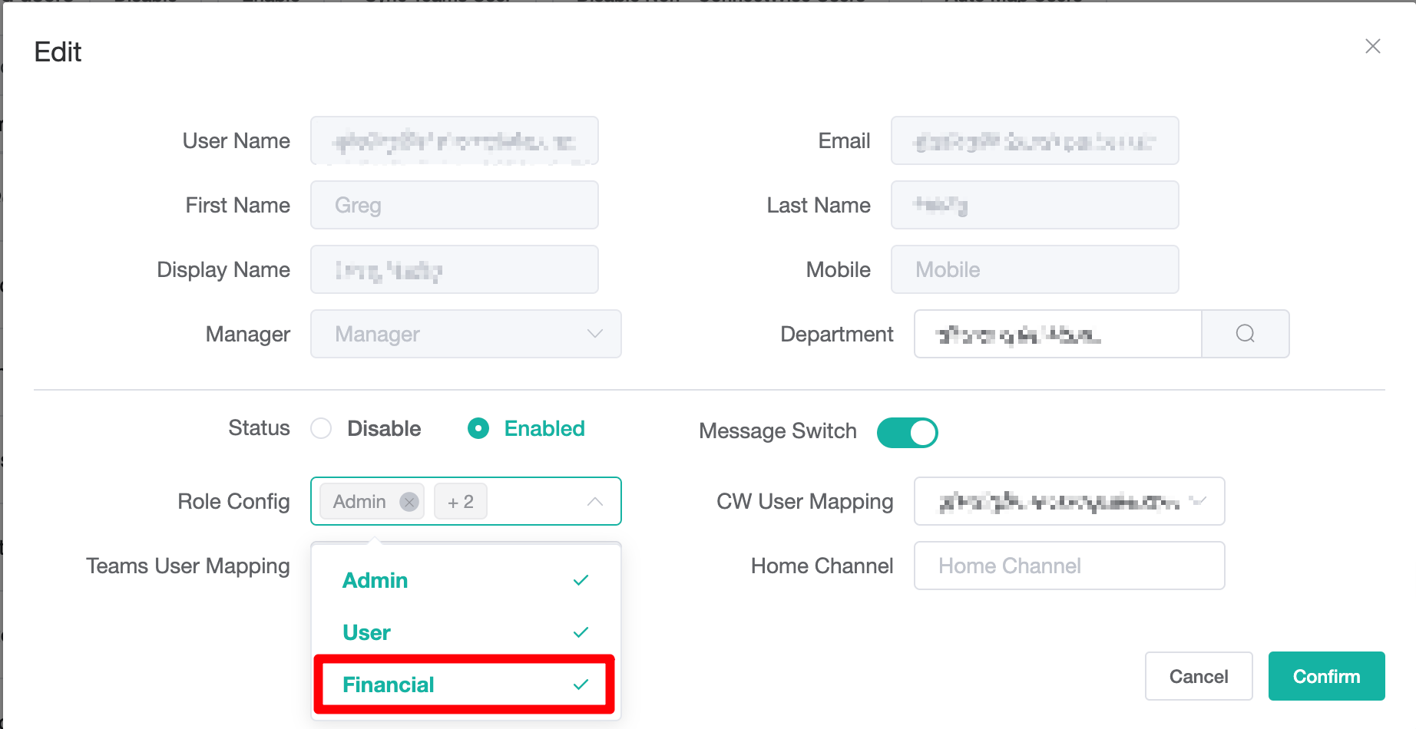Click the Confirm button
Screen dimensions: 1416x729
click(1326, 676)
